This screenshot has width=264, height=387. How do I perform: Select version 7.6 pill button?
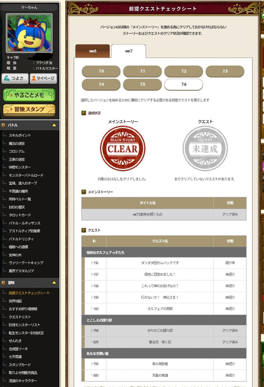tap(184, 84)
